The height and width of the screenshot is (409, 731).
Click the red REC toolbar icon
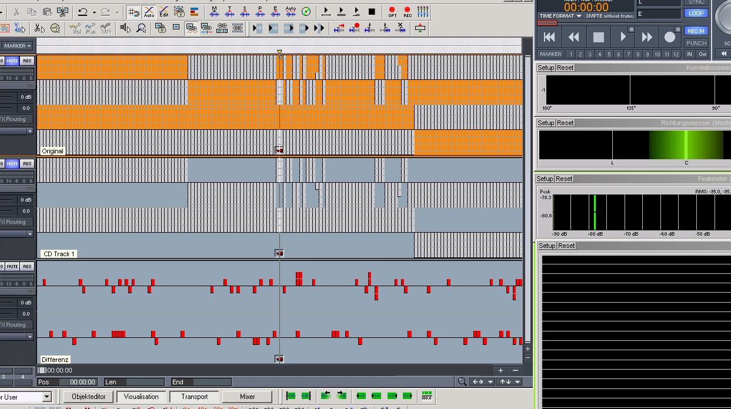click(x=408, y=12)
